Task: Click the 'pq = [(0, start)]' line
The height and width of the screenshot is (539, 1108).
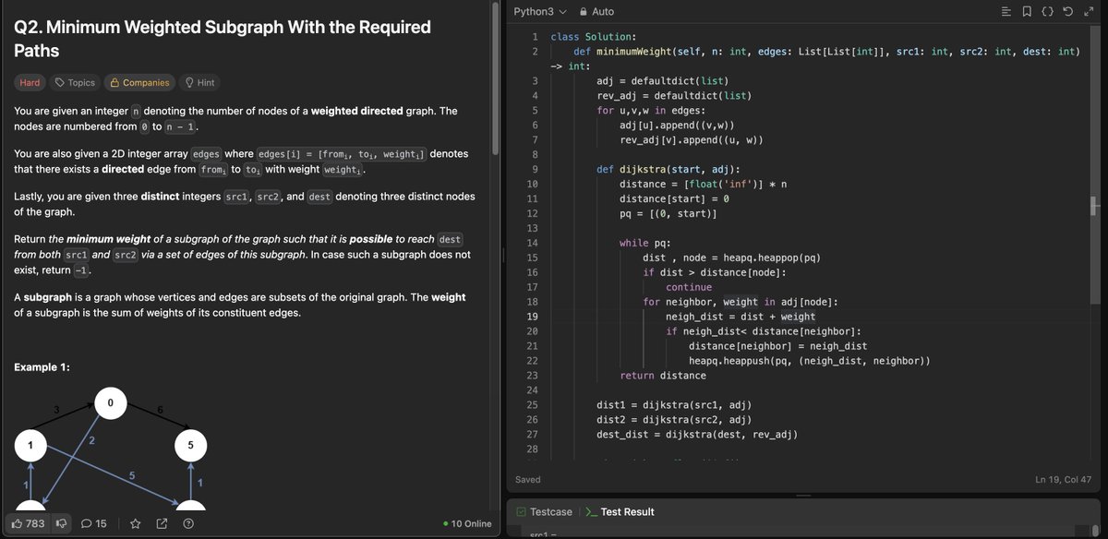Action: coord(668,213)
